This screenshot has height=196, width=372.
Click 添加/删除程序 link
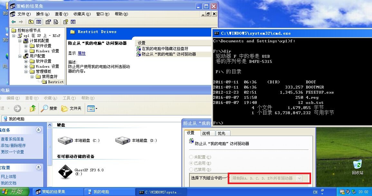pos(13,145)
